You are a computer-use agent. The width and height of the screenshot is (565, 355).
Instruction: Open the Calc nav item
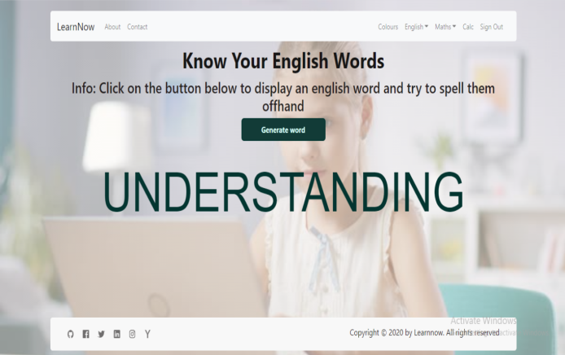tap(468, 27)
